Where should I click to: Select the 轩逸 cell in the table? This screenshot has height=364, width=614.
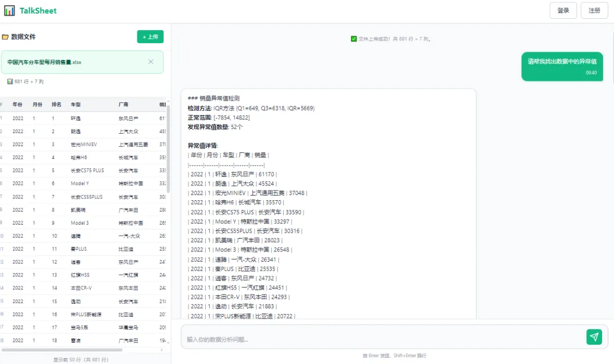[76, 118]
